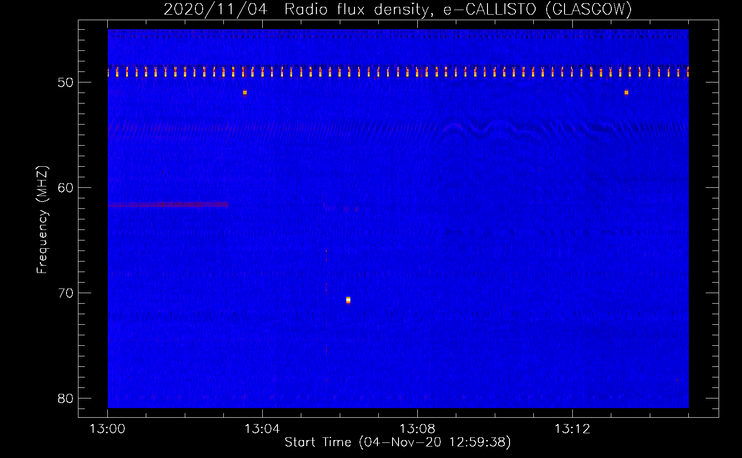The width and height of the screenshot is (742, 458).
Task: Click the Frequency (MHZ) axis label
Action: point(42,220)
